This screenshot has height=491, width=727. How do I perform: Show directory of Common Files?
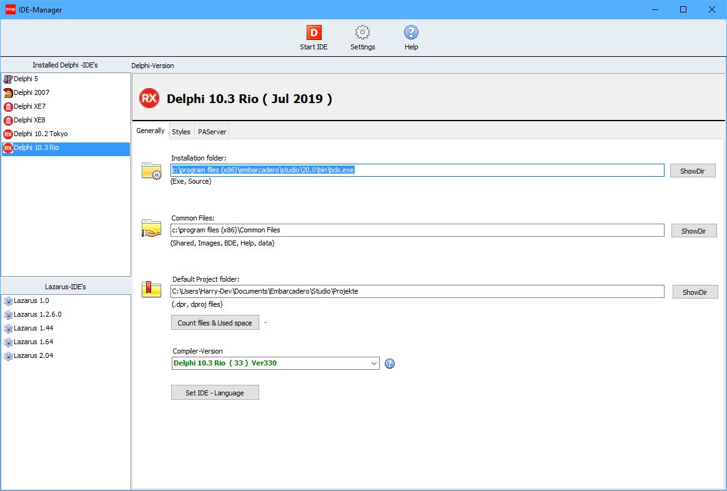click(694, 231)
